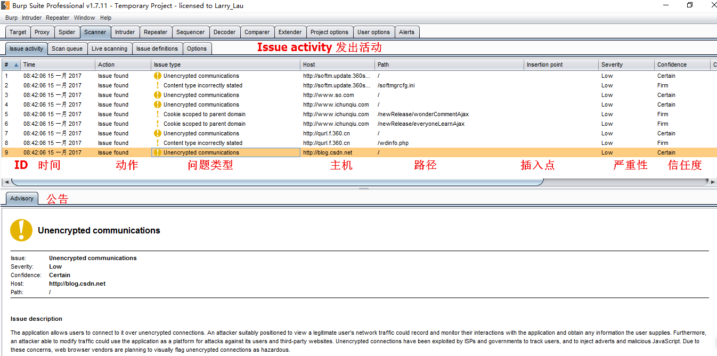Sort by the Issue type column header

226,64
